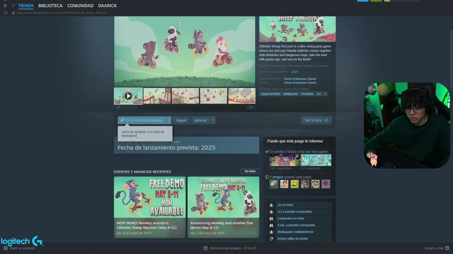The width and height of the screenshot is (453, 254).
Task: Click the Incluye editor de niveles link
Action: [x=293, y=238]
